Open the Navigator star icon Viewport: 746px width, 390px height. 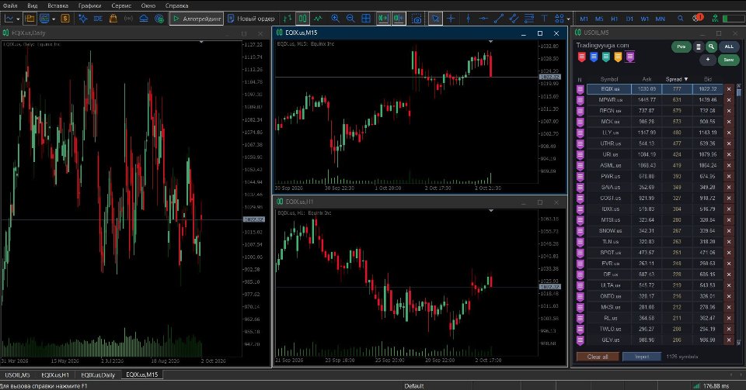83,19
